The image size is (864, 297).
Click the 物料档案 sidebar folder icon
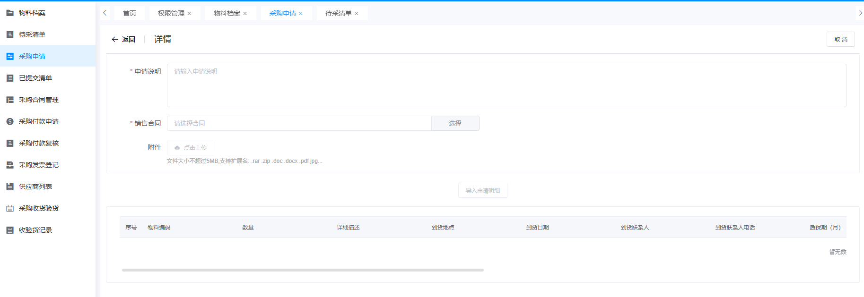pos(10,13)
